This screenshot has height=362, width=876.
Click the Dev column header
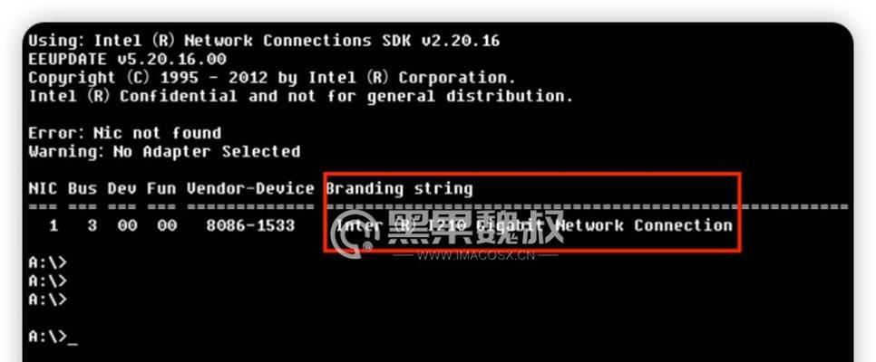tap(122, 188)
